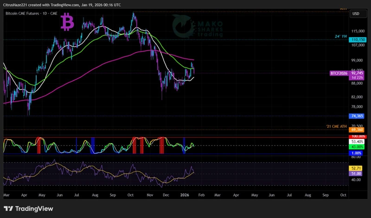Image resolution: width=371 pixels, height=218 pixels.
Task: Click the Mako Sharks trading watermark logo
Action: click(197, 26)
